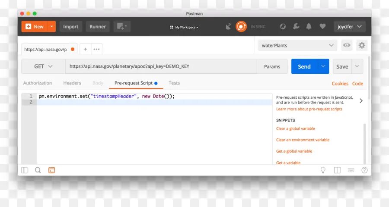The width and height of the screenshot is (389, 207).
Task: Launch the collection Runner
Action: pyautogui.click(x=98, y=26)
